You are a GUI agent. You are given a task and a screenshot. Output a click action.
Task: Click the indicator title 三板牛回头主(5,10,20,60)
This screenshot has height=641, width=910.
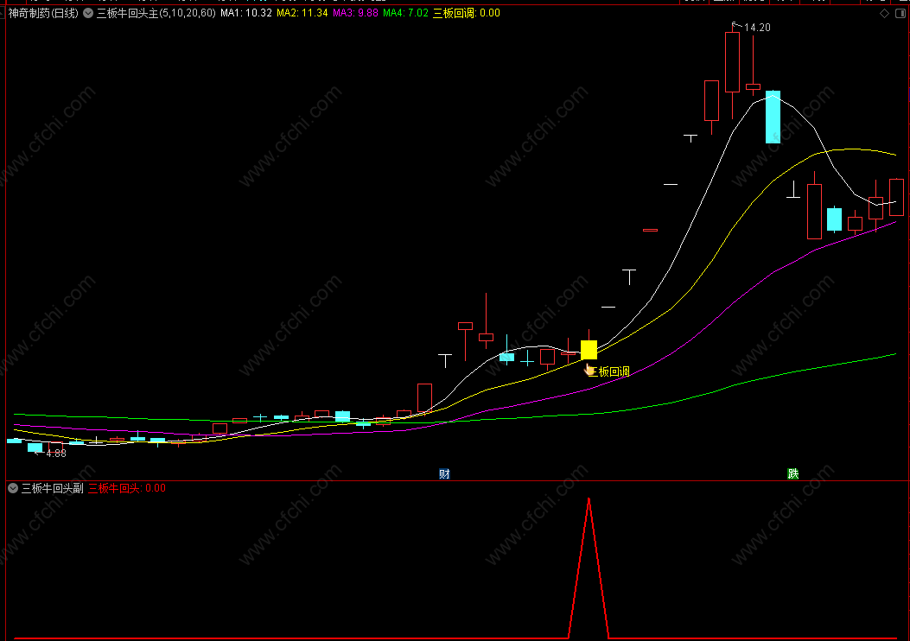coord(156,13)
